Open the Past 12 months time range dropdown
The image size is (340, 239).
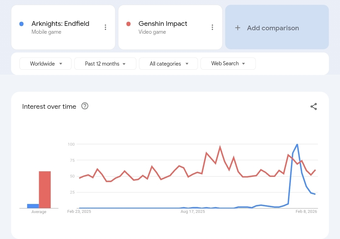pyautogui.click(x=105, y=64)
